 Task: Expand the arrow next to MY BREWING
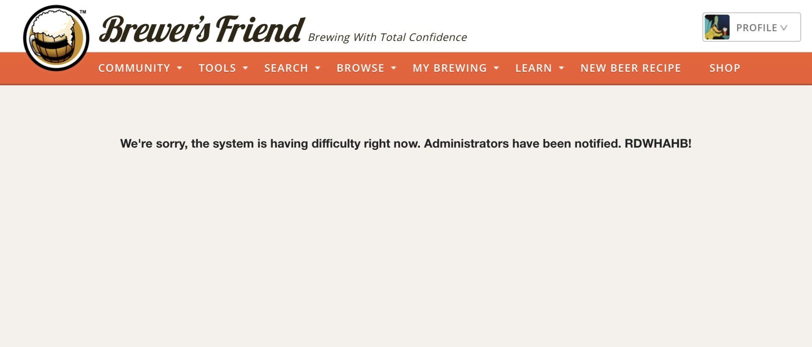(x=497, y=68)
